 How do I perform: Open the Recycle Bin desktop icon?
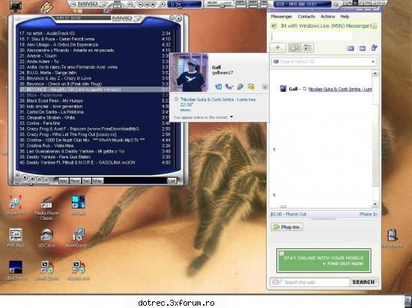(393, 238)
